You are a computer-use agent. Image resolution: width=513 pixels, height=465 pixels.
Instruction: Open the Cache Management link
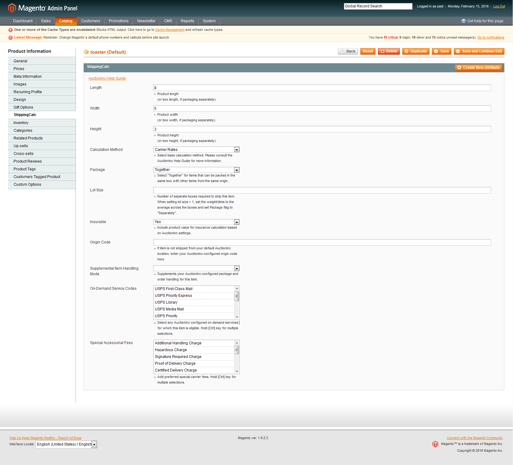[x=170, y=30]
